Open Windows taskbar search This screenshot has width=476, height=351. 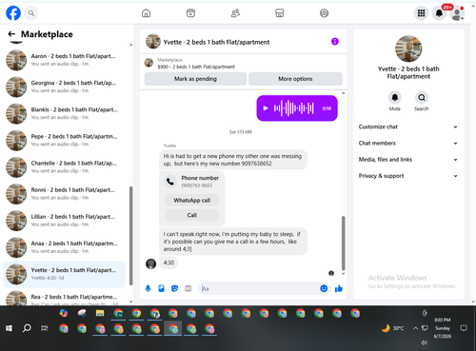click(27, 328)
